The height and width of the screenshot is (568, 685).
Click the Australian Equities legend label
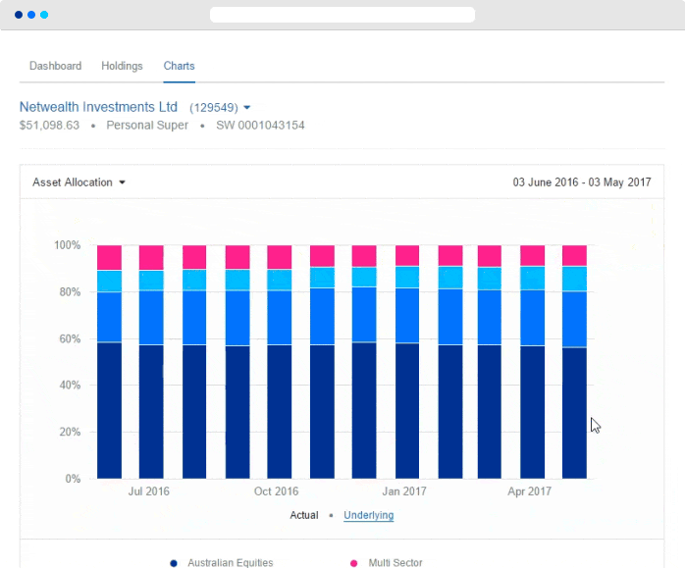230,563
